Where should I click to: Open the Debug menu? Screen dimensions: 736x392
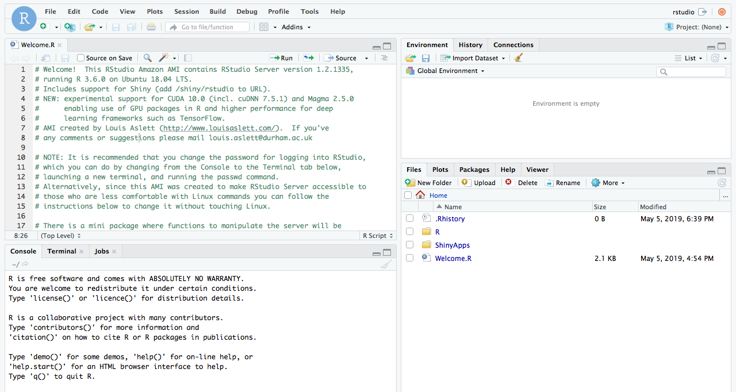247,11
